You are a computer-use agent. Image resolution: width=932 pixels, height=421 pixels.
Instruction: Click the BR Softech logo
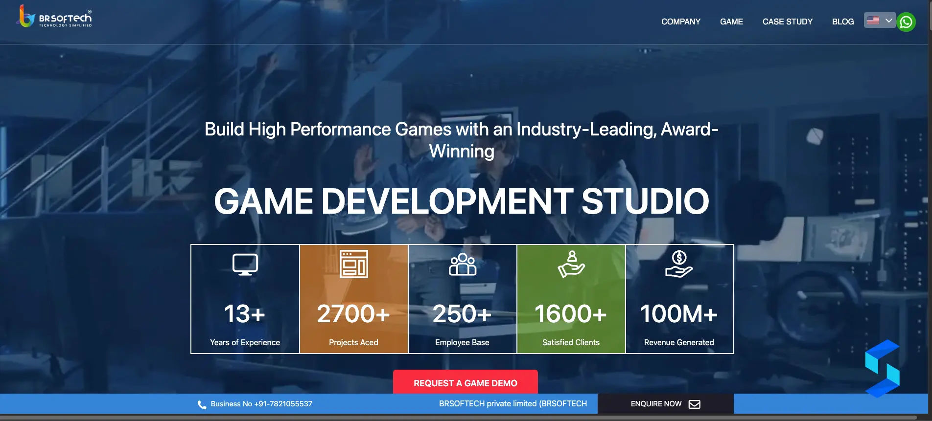54,17
